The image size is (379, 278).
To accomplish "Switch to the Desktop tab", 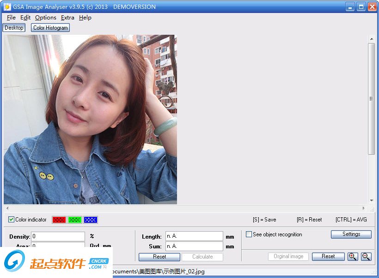I will (x=14, y=27).
